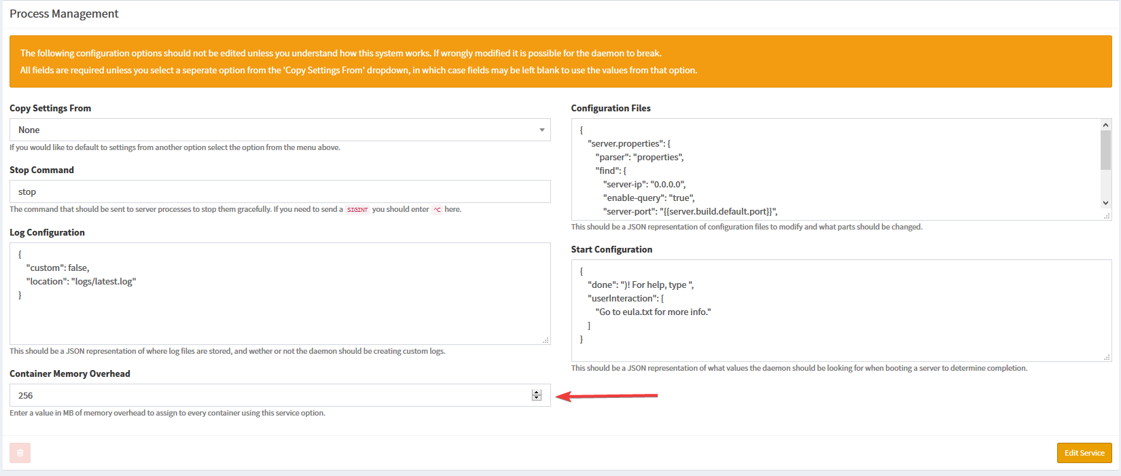Click resize handle of Log Configuration textarea
The height and width of the screenshot is (476, 1121).
[x=546, y=340]
